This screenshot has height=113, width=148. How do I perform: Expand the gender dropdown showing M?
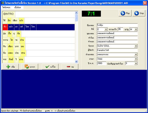(136, 29)
